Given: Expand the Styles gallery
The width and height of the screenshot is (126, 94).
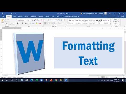Looking at the screenshot, I should [111, 23].
